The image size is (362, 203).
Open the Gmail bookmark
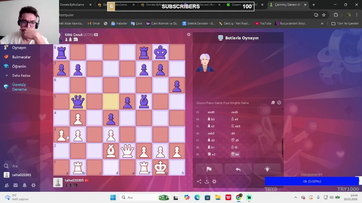pyautogui.click(x=94, y=23)
